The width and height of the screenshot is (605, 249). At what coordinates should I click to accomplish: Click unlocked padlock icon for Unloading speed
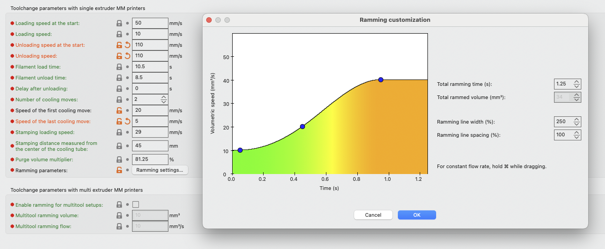[x=119, y=56]
